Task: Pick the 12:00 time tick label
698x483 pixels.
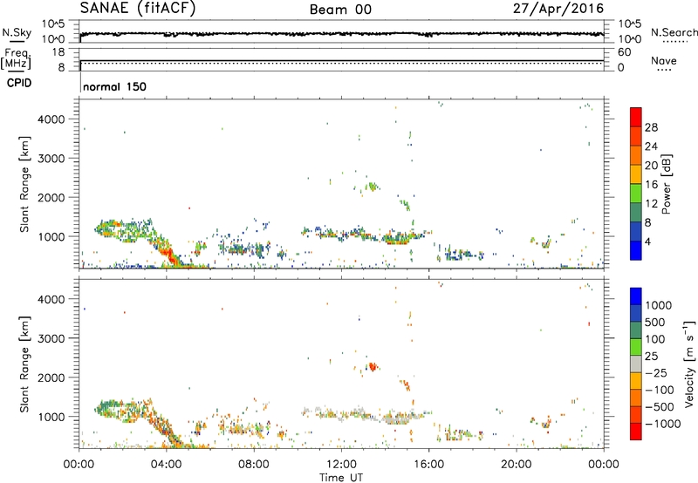Action: pyautogui.click(x=341, y=465)
